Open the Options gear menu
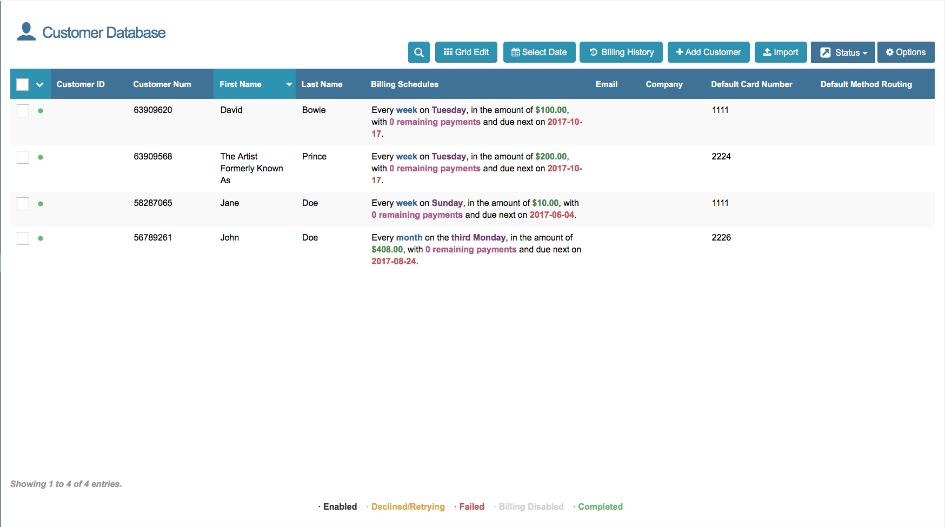Screen dimensions: 945x527 906,52
